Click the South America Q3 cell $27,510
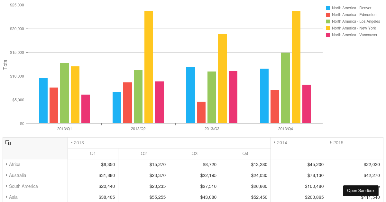Image resolution: width=386 pixels, height=202 pixels. pos(194,186)
